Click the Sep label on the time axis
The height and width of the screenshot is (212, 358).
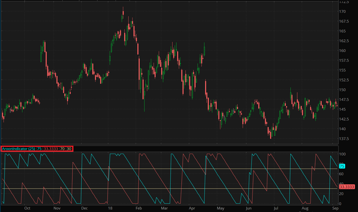[335, 208]
